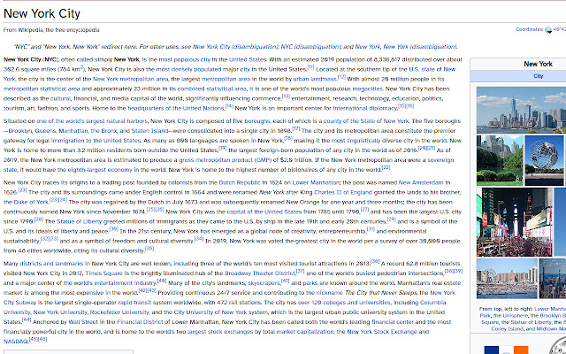Follow immigration to the United States link

click(96, 141)
